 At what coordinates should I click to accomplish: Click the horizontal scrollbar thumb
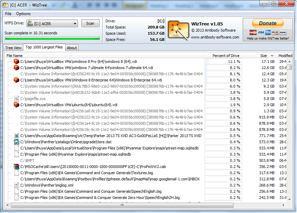click(x=122, y=205)
